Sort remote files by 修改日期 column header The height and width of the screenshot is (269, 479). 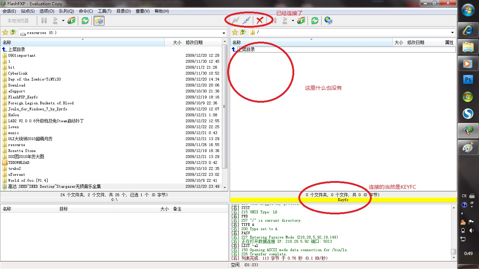pos(424,42)
